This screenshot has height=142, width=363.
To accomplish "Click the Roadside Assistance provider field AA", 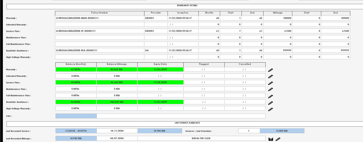I will click(x=156, y=50).
